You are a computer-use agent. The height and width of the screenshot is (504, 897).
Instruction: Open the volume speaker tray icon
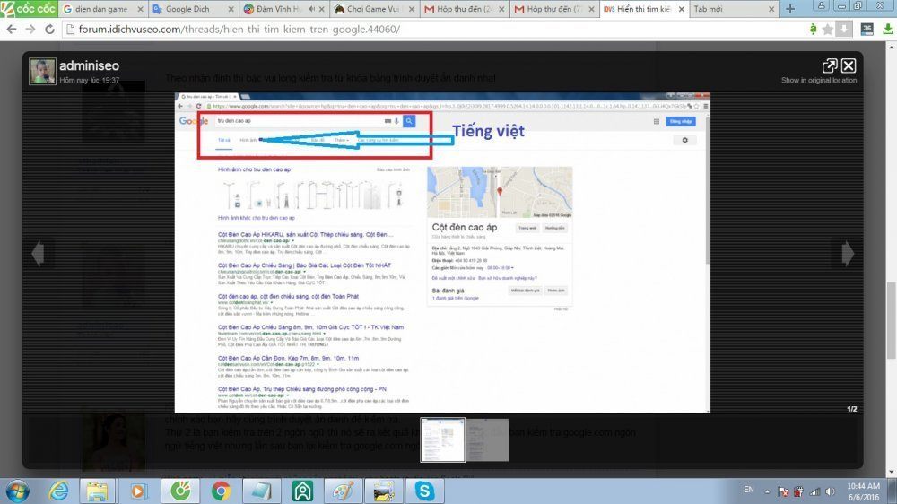point(830,491)
